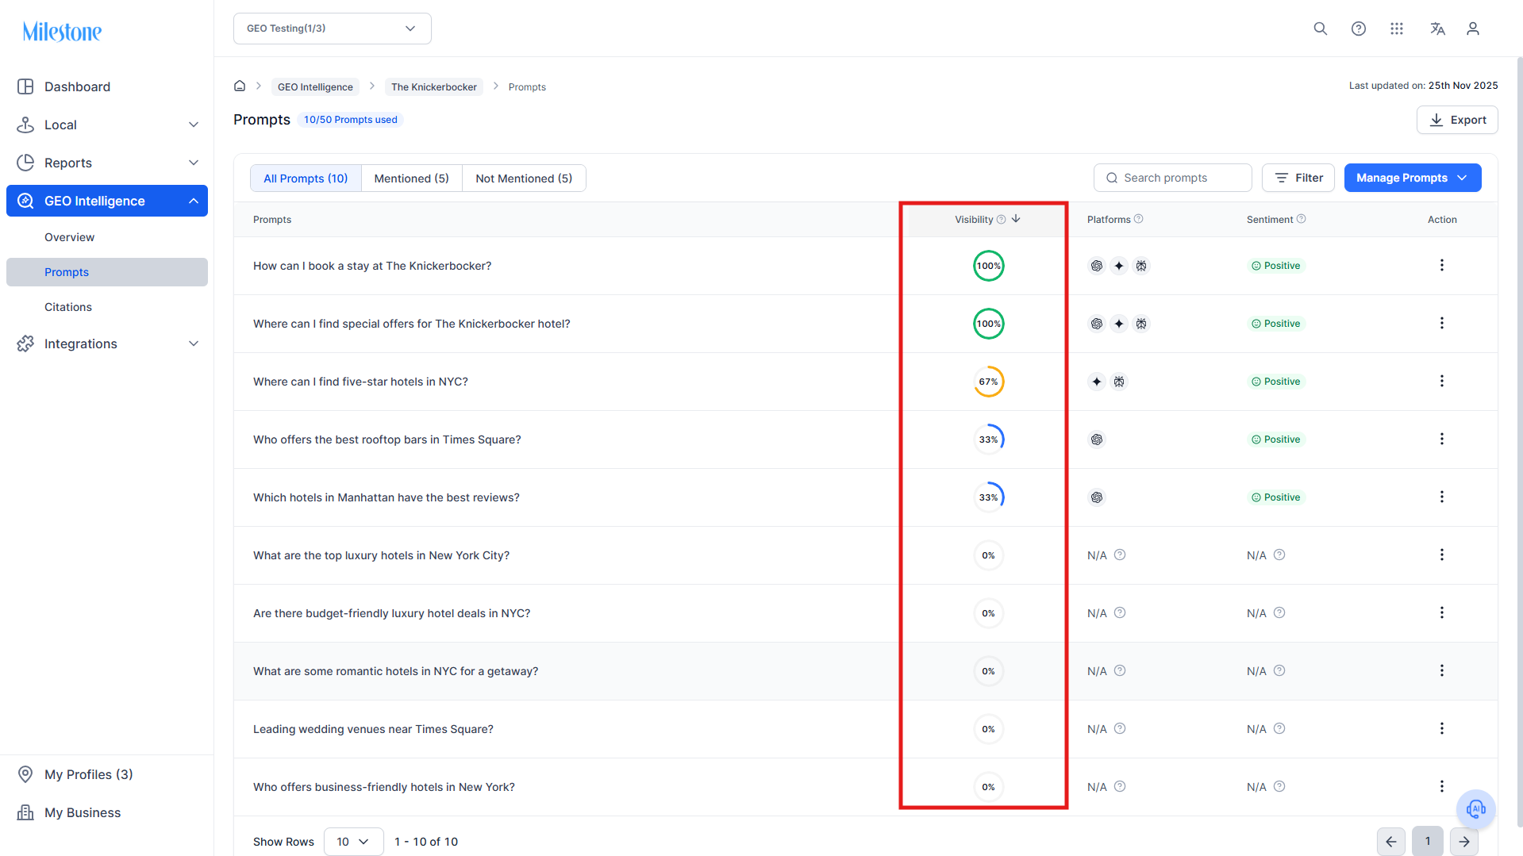
Task: Click the home breadcrumb icon
Action: (x=240, y=86)
